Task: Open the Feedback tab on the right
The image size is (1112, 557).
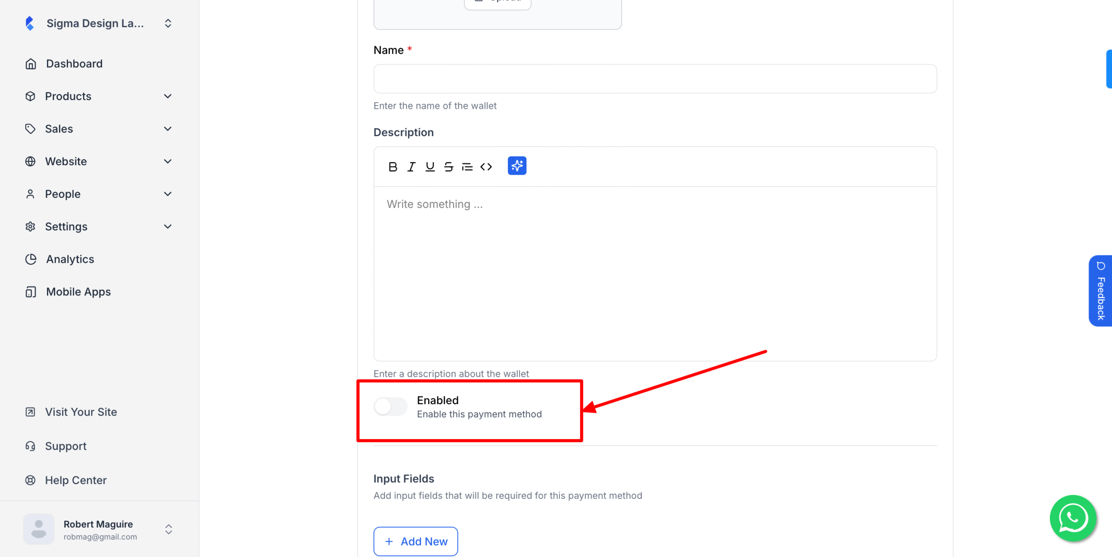Action: [x=1101, y=291]
